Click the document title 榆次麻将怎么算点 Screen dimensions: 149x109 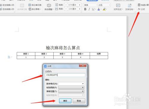click(63, 48)
